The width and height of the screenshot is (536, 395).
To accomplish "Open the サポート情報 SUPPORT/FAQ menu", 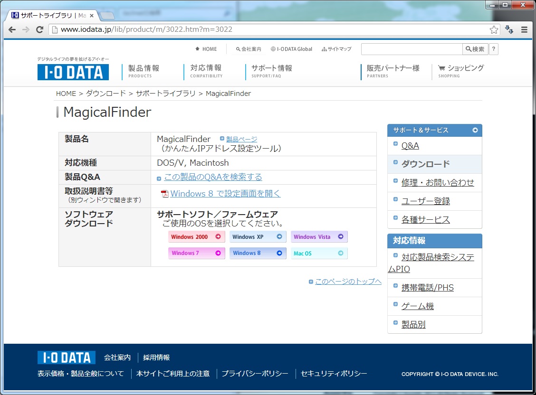I will tap(272, 71).
